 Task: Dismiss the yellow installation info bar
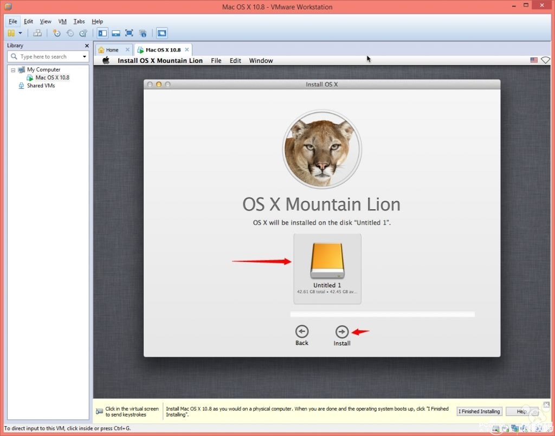point(546,405)
